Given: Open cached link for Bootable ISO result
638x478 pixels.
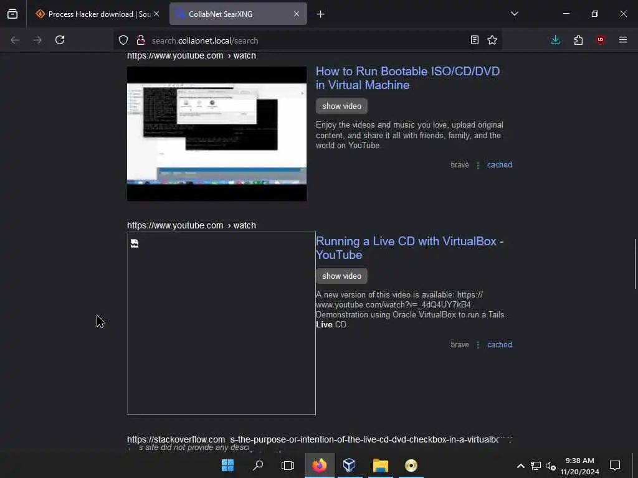Looking at the screenshot, I should point(500,164).
